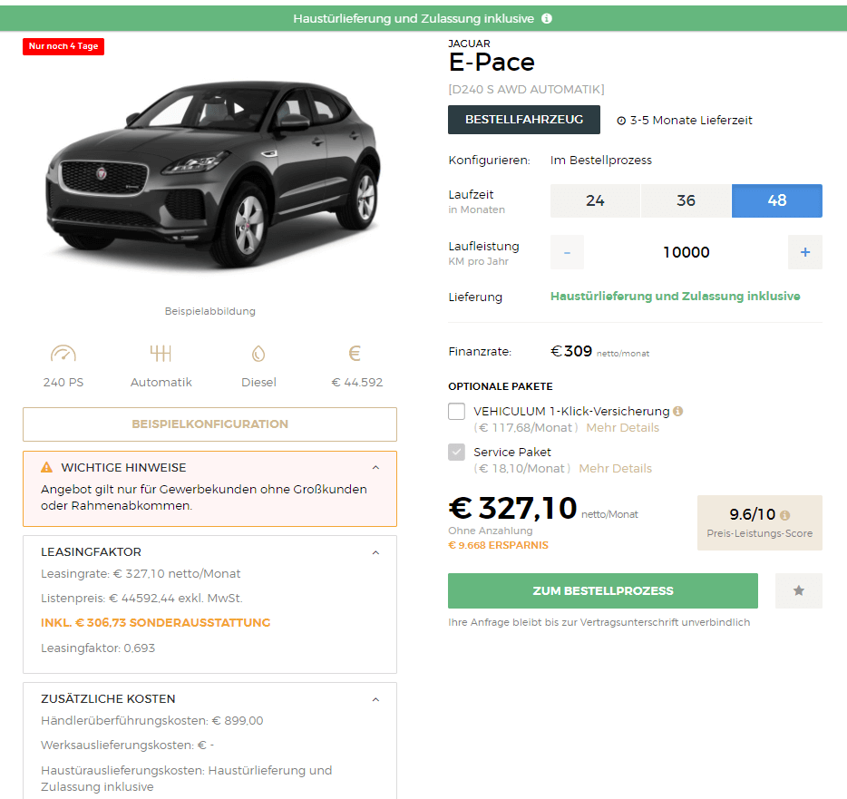Select 36 months Laufzeit

coord(686,200)
